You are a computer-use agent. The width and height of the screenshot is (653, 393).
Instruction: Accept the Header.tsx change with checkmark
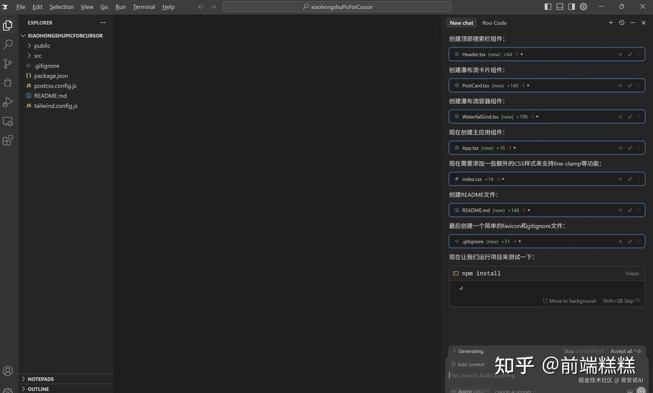point(630,54)
